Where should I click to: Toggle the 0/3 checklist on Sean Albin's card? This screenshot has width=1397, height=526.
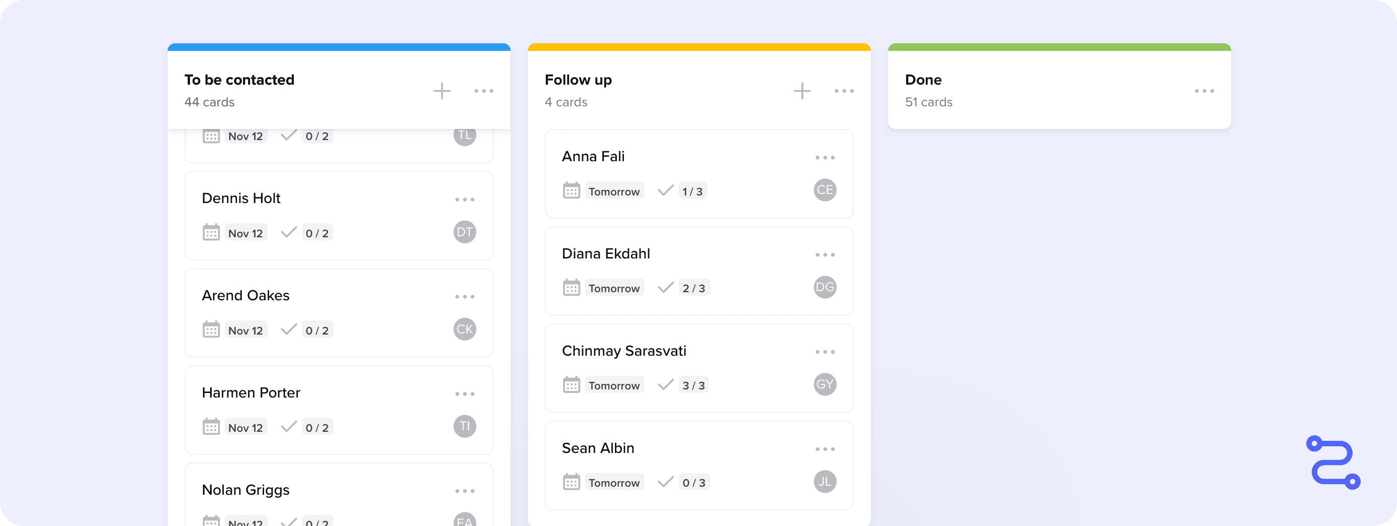coord(682,482)
